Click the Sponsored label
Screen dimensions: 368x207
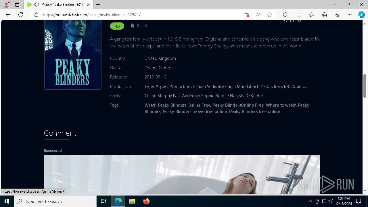pos(53,151)
